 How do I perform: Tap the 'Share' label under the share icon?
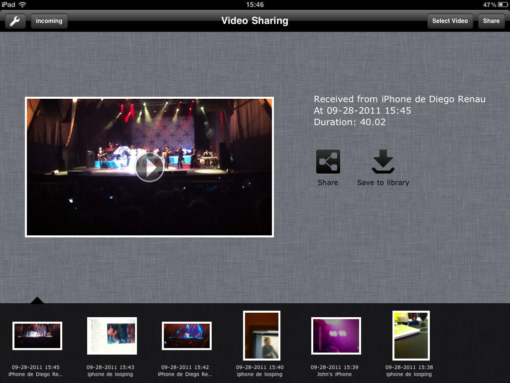click(328, 183)
